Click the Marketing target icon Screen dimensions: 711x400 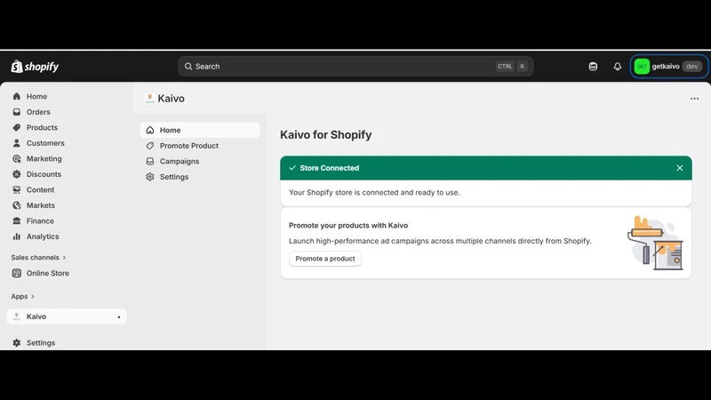(17, 159)
